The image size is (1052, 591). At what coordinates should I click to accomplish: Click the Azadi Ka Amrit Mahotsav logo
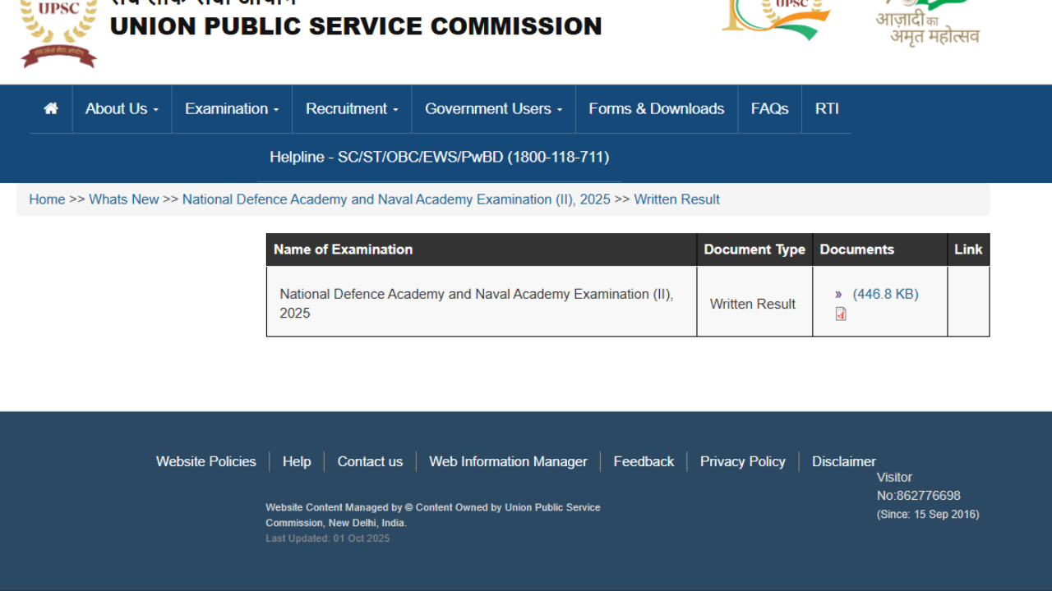coord(927,25)
